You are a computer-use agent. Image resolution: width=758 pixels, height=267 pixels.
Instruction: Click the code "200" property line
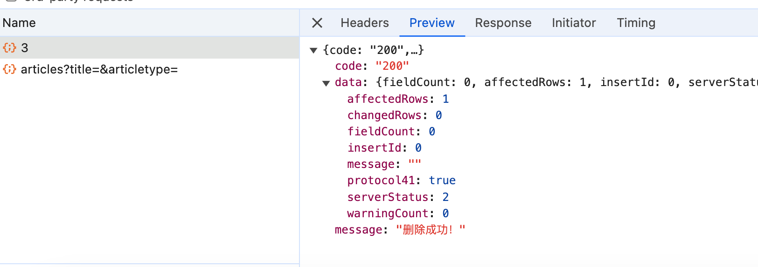pos(372,66)
